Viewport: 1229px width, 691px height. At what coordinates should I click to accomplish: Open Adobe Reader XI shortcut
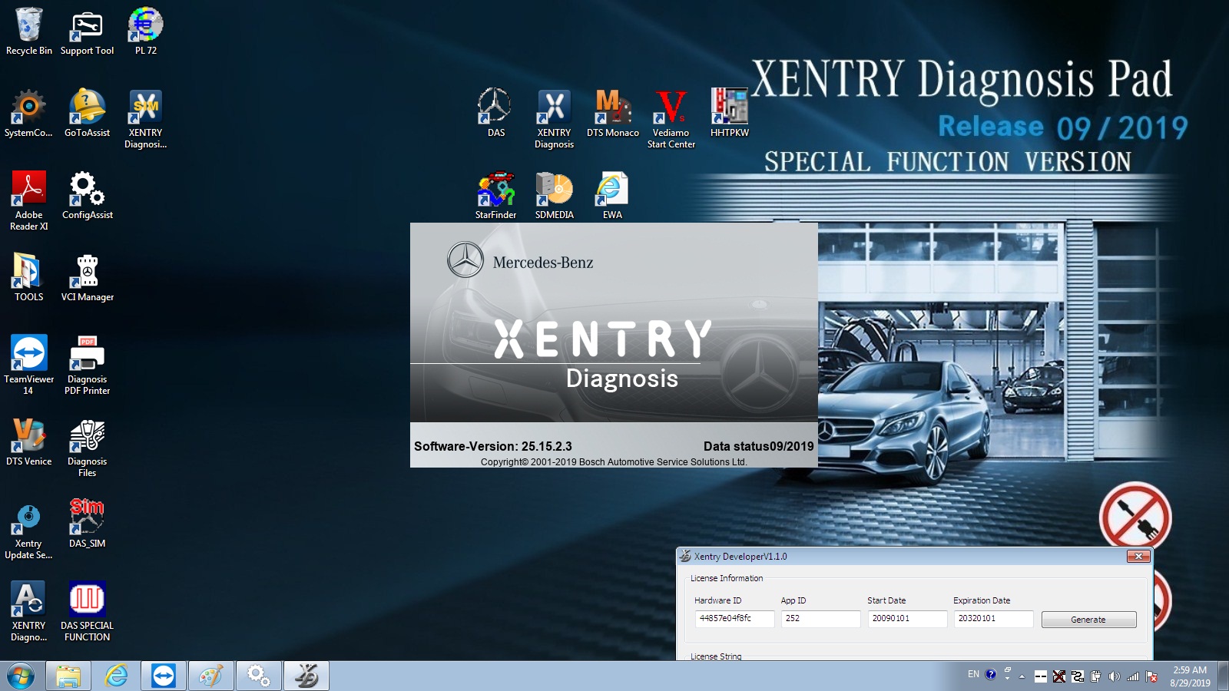click(x=28, y=201)
